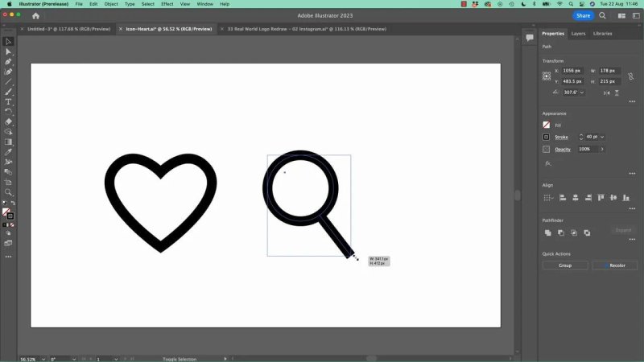This screenshot has height=362, width=644.
Task: Flip the selection horizontally in Transform
Action: click(x=607, y=93)
